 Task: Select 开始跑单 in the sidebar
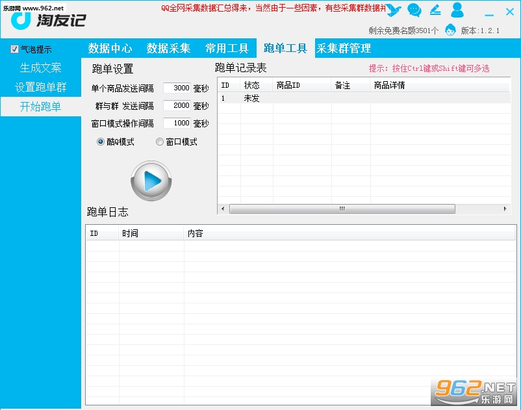tap(40, 107)
